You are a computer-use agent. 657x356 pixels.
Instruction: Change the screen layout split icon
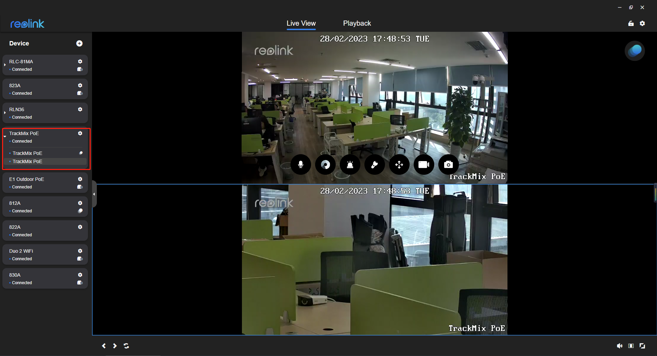pos(631,346)
